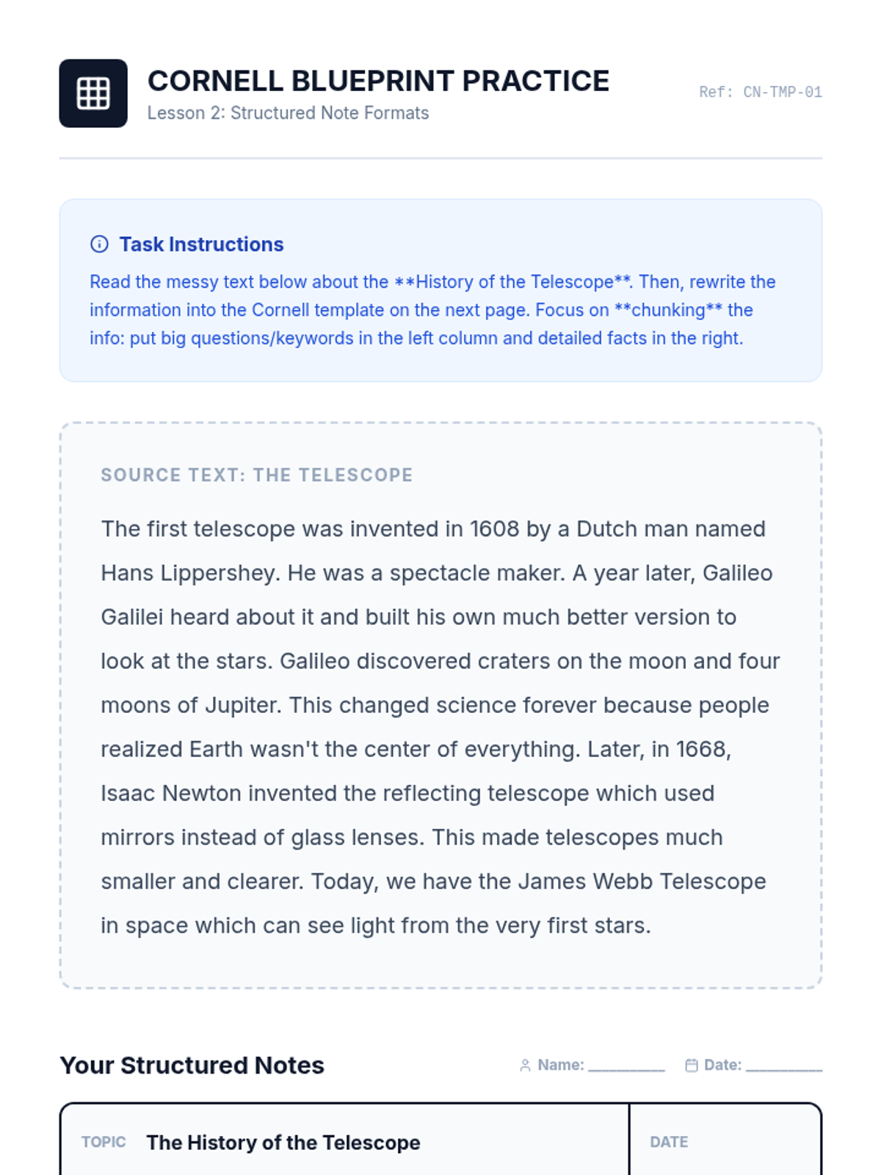This screenshot has width=881, height=1175.
Task: Click the Source Text: The Telescope label
Action: [256, 475]
